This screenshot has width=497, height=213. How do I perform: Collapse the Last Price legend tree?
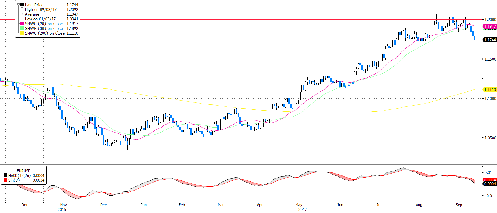point(18,5)
